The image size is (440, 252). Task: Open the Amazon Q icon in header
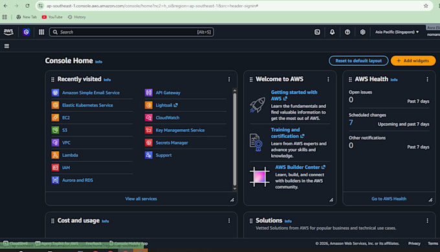point(26,32)
